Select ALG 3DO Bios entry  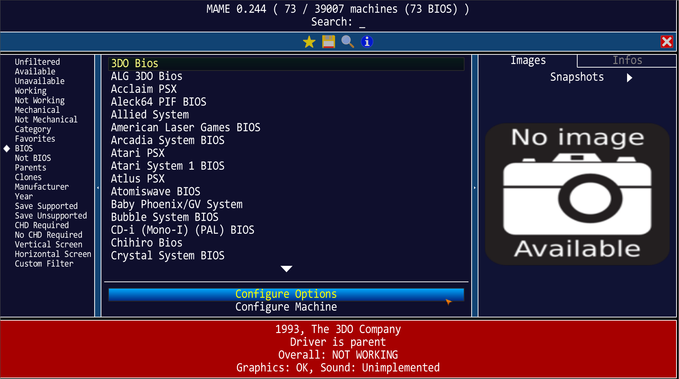click(286, 77)
